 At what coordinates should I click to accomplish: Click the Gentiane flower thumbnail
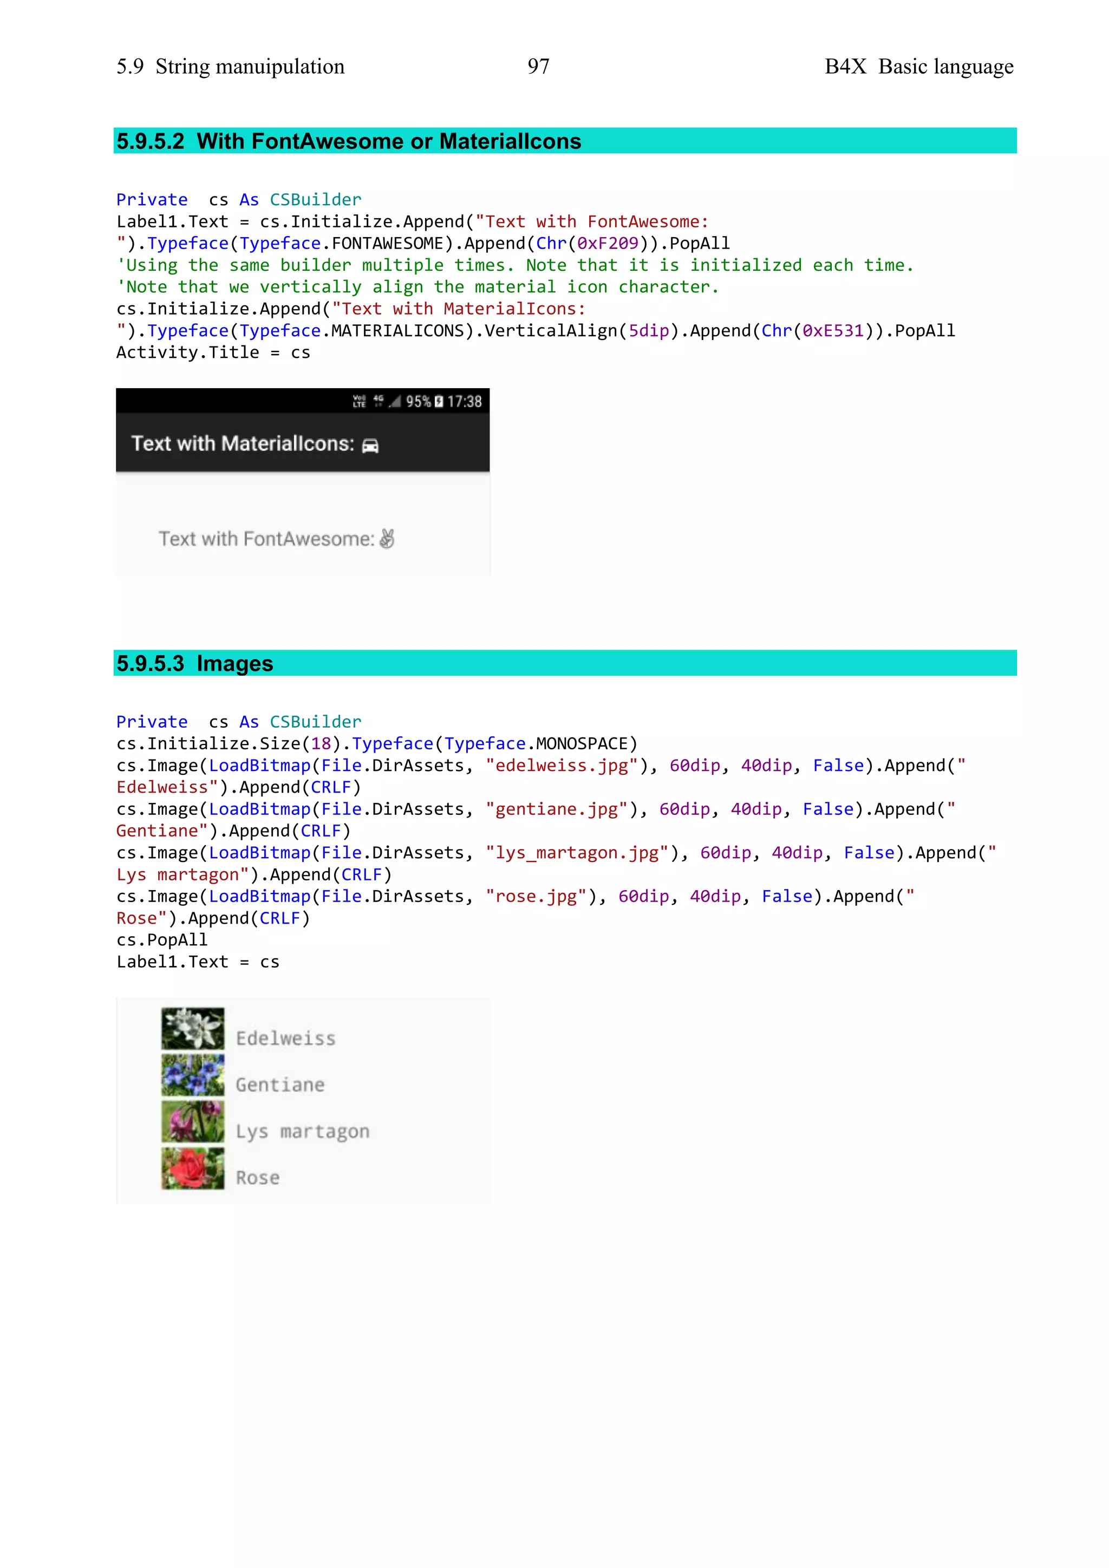193,1075
